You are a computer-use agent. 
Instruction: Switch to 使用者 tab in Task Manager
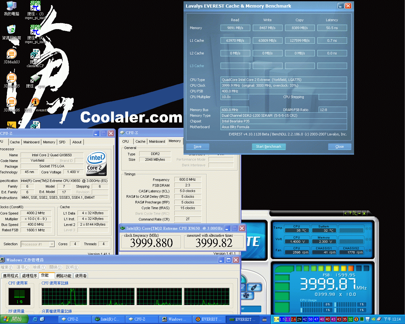(81, 276)
